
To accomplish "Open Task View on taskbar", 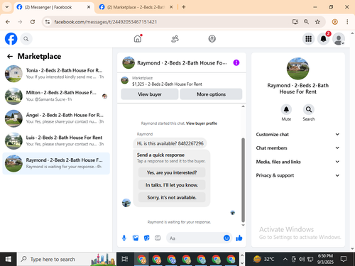I will point(124,259).
